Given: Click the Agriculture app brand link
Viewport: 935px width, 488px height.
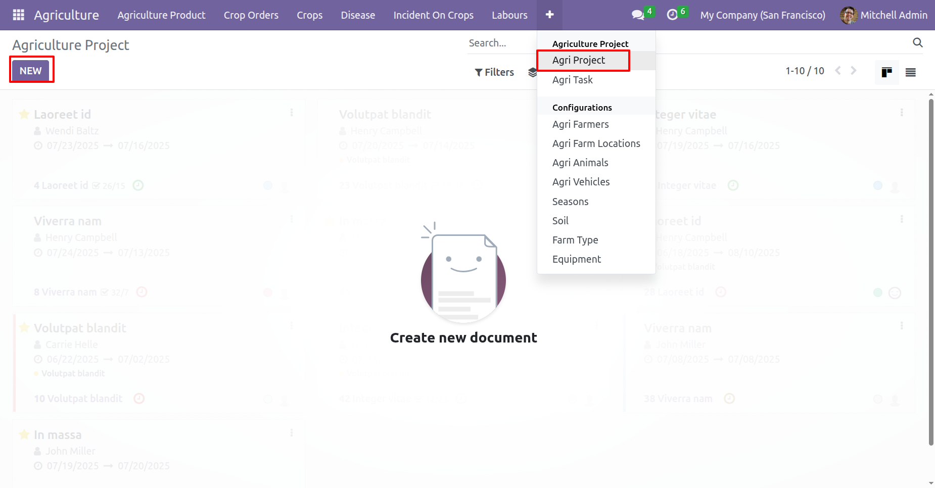Looking at the screenshot, I should point(66,15).
